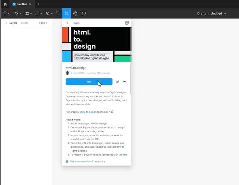See more details in Community
The image size is (239, 185).
(x=87, y=161)
